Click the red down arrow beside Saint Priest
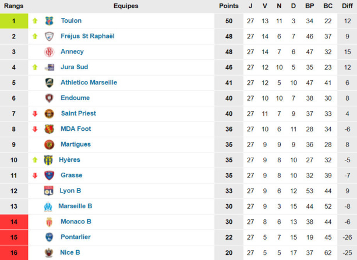The height and width of the screenshot is (260, 357). (35, 113)
